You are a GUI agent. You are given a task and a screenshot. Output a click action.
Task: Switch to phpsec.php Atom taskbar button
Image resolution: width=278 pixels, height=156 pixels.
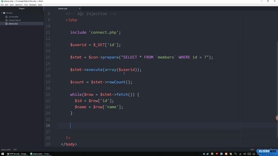tap(40, 154)
